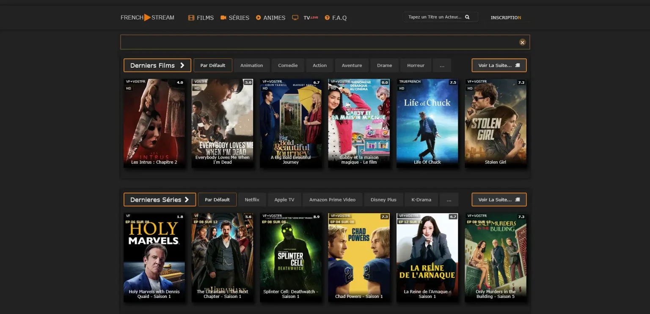The image size is (650, 314).
Task: Open the Les Intrus : Chapitre 2 poster
Action: (x=154, y=123)
